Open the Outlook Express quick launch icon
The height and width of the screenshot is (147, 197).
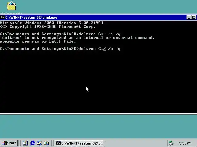[39, 143]
